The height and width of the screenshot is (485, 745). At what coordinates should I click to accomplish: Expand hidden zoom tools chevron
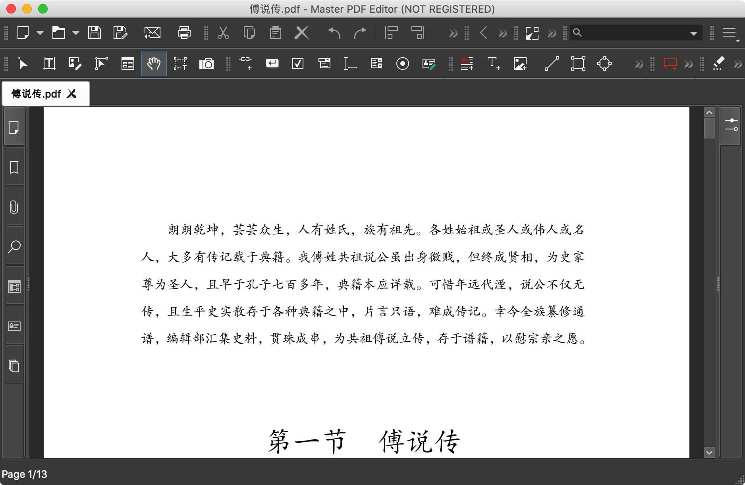[552, 33]
